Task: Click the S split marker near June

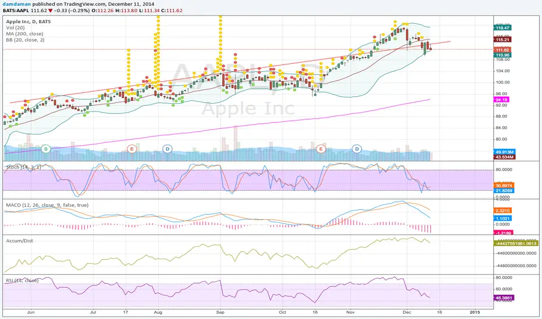Action: [45, 149]
